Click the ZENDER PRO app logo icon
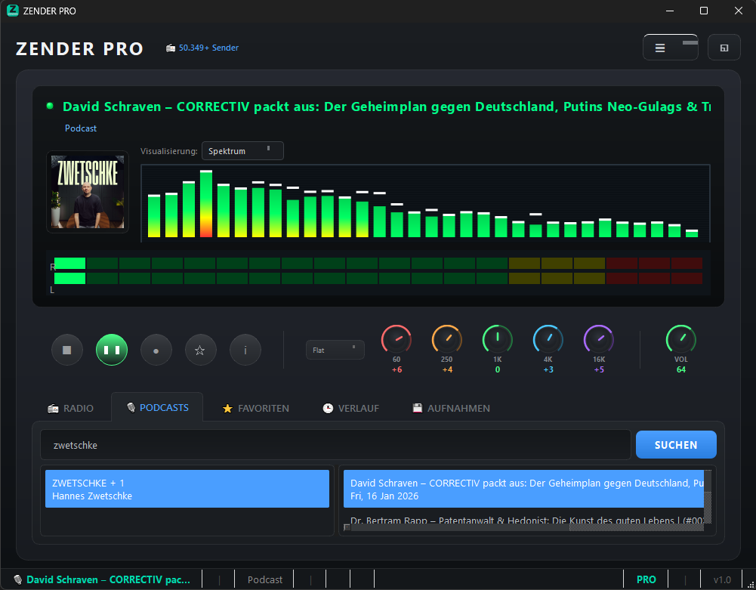The height and width of the screenshot is (590, 756). click(12, 11)
